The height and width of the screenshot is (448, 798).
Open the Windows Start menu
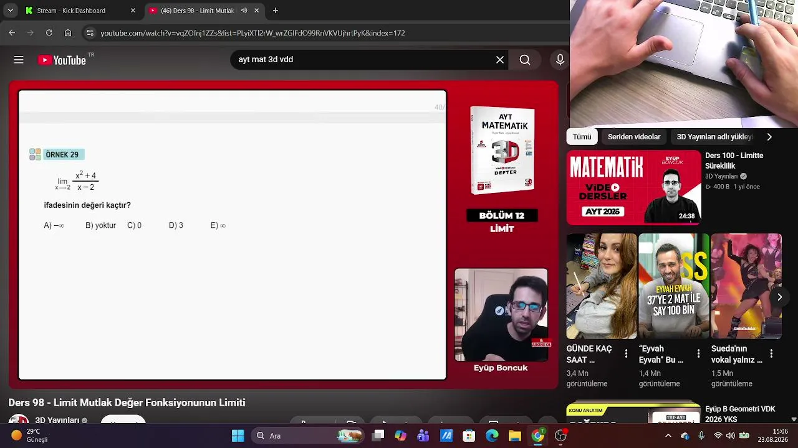pos(238,436)
